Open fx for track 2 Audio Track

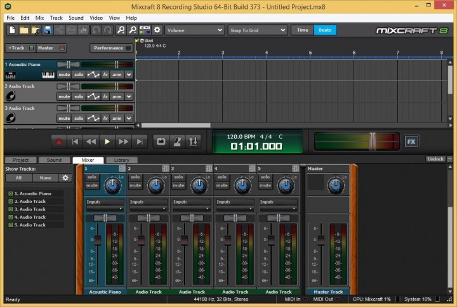tap(105, 96)
